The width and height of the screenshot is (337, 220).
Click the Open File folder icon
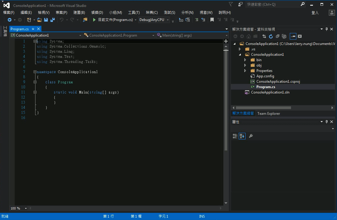39,20
